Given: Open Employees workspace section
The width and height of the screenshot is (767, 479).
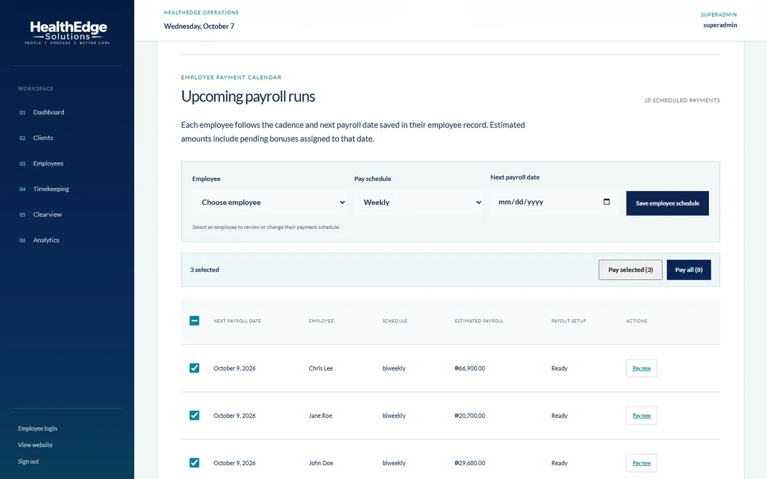Looking at the screenshot, I should pyautogui.click(x=49, y=163).
